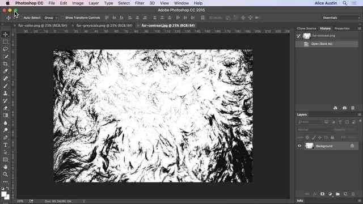Image resolution: width=363 pixels, height=204 pixels.
Task: Toggle lock position
Action: (320, 137)
